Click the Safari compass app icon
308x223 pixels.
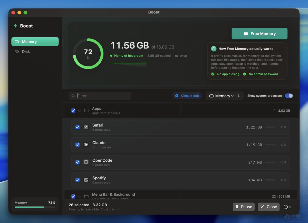click(86, 127)
